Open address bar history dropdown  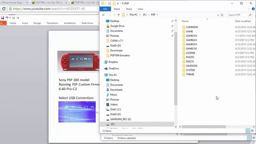[218, 15]
